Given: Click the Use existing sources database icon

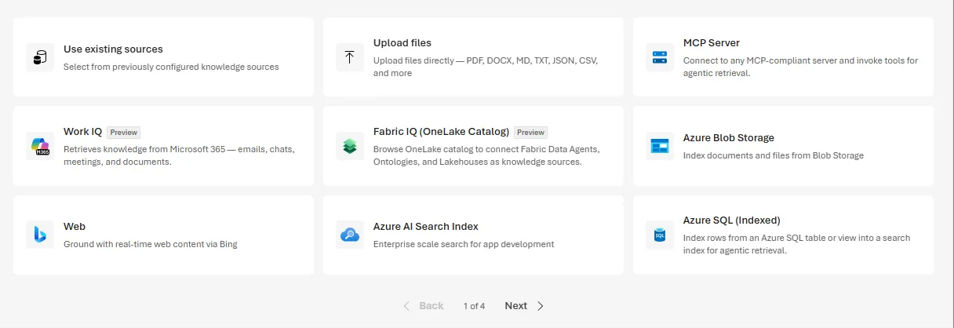Looking at the screenshot, I should coord(40,57).
